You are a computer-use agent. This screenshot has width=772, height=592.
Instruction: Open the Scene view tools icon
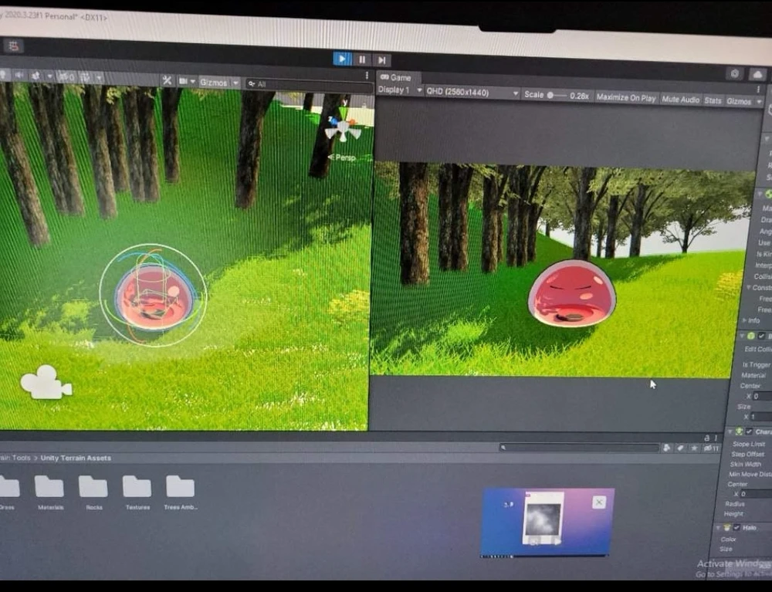pos(167,80)
